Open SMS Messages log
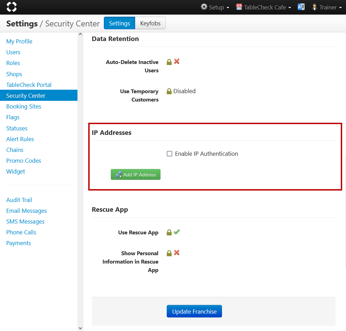 pyautogui.click(x=25, y=222)
